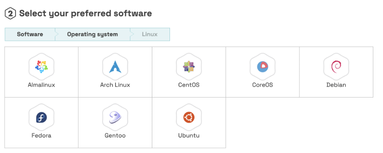Click the CoreOS label text
Viewport: 383px width, 153px height.
[x=263, y=85]
